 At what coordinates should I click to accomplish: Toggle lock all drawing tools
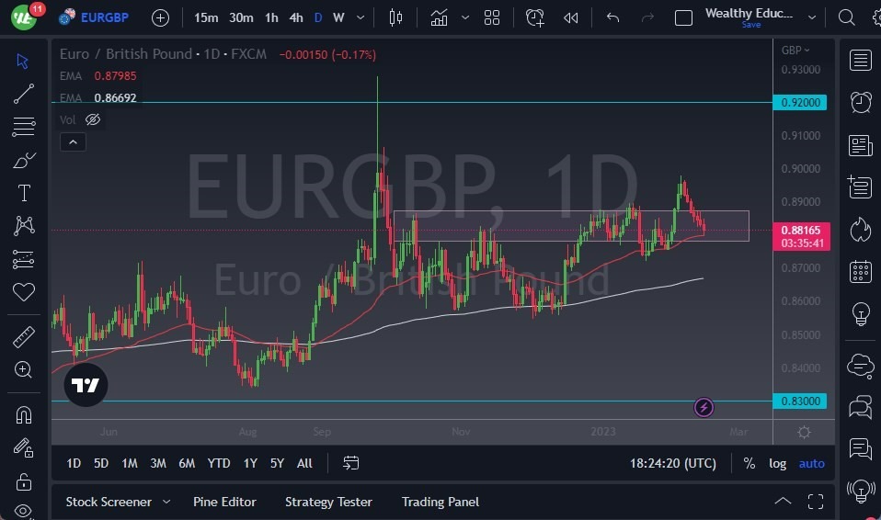(x=24, y=481)
